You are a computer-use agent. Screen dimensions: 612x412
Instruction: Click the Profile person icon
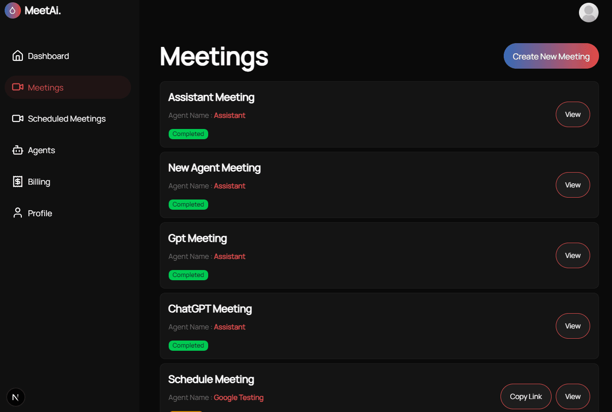coord(18,213)
